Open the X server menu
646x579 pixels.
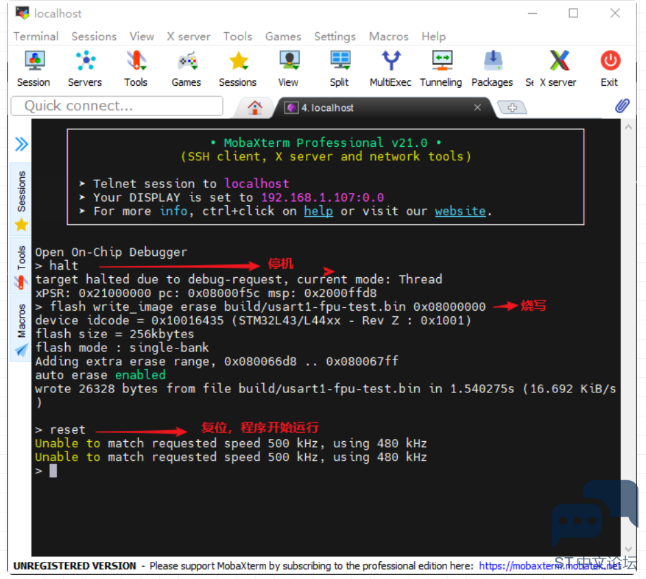(x=189, y=36)
